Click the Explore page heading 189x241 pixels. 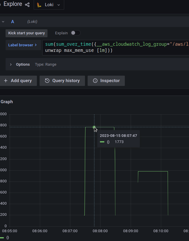(13, 4)
